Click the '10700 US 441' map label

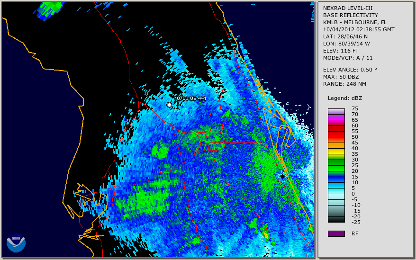190,99
